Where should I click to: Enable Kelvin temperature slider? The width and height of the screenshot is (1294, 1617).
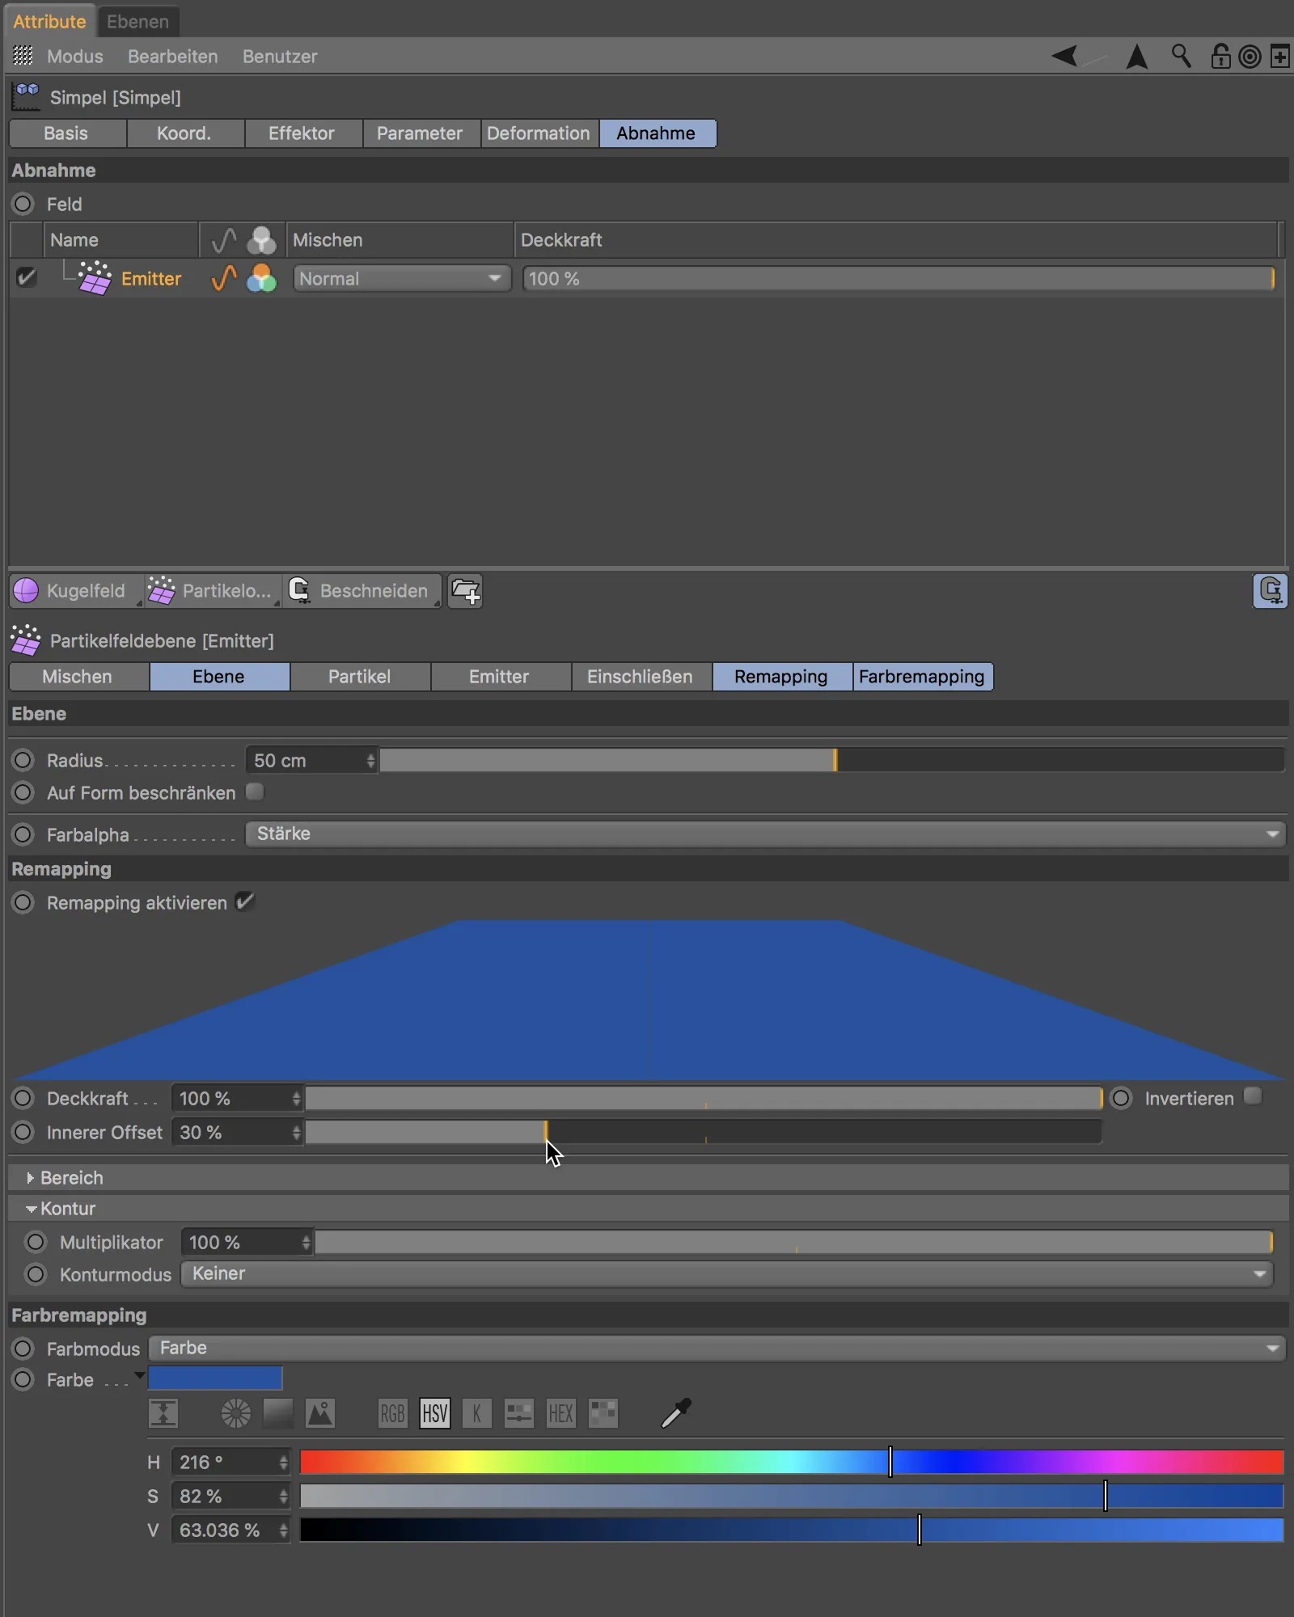pyautogui.click(x=476, y=1413)
